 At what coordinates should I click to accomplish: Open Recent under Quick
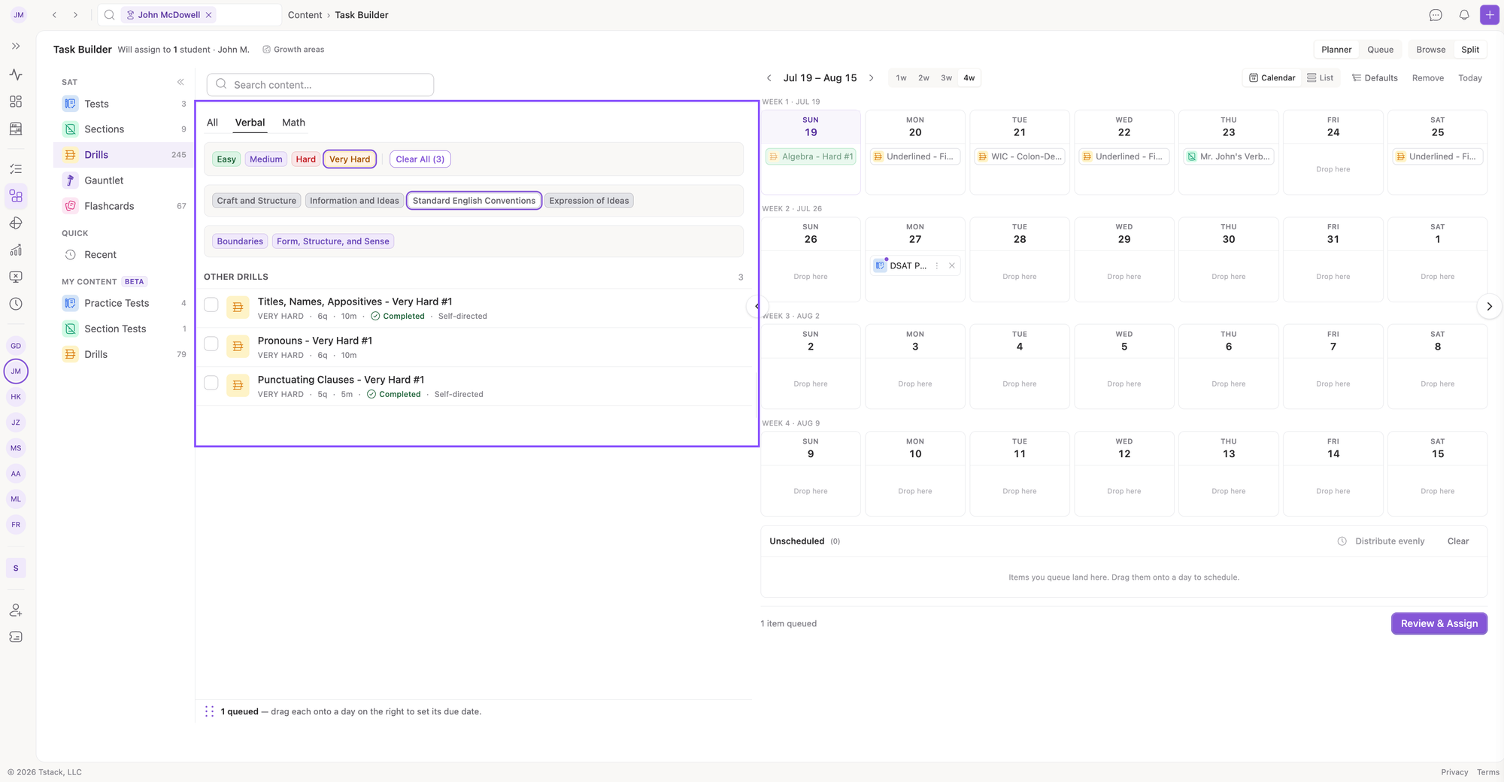[124, 255]
